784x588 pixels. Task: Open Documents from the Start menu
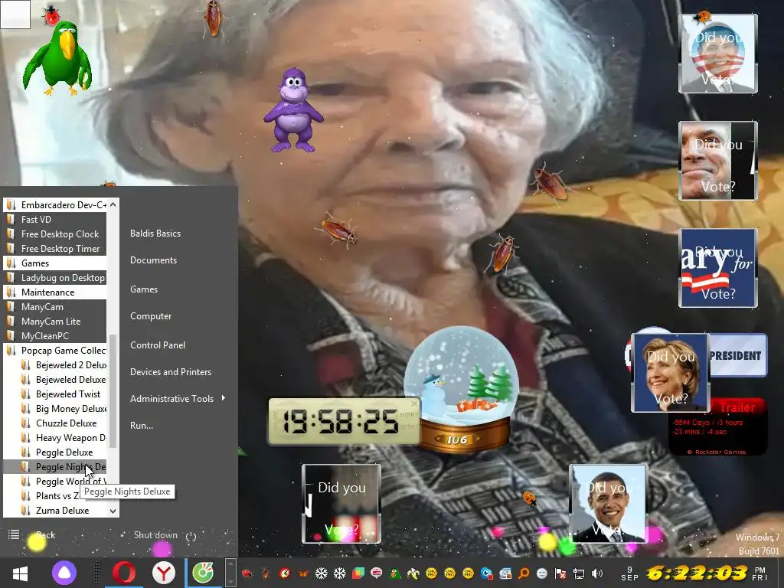coord(153,260)
